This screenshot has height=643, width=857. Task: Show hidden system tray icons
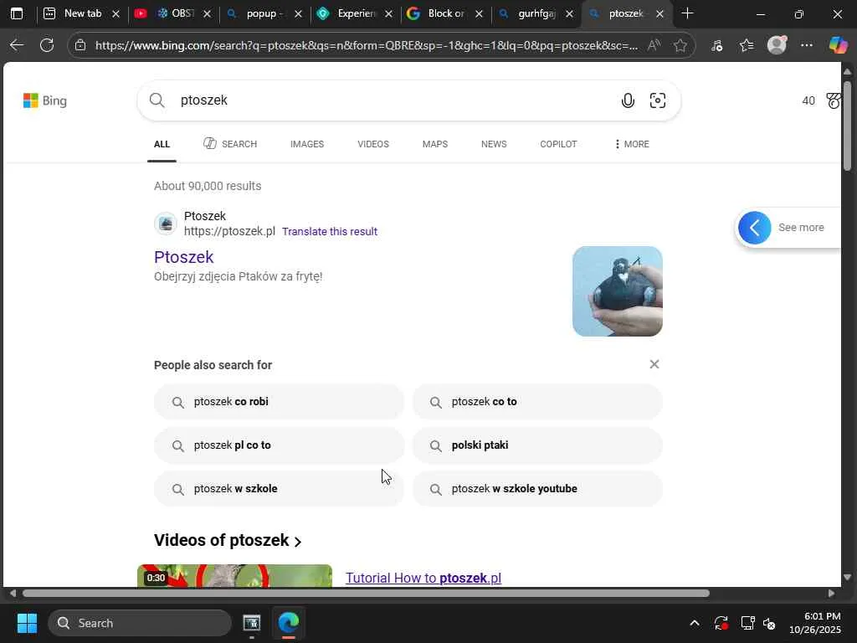694,623
